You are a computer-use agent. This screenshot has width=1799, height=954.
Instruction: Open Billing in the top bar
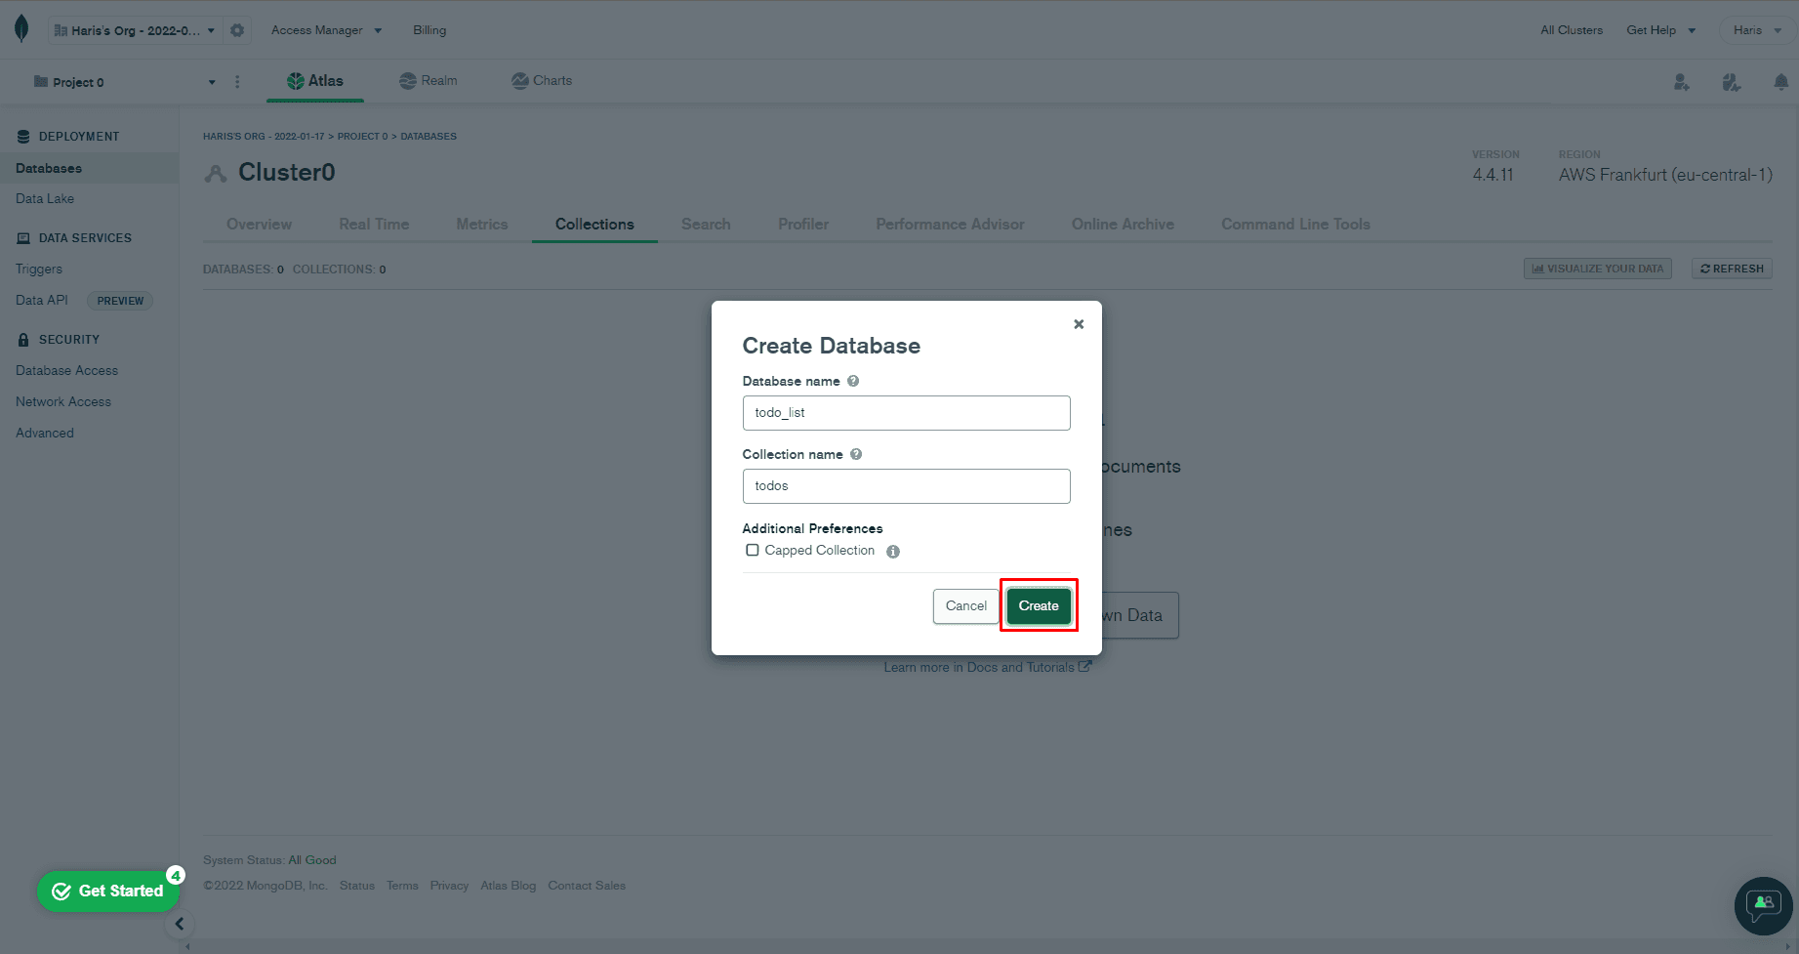pyautogui.click(x=429, y=30)
